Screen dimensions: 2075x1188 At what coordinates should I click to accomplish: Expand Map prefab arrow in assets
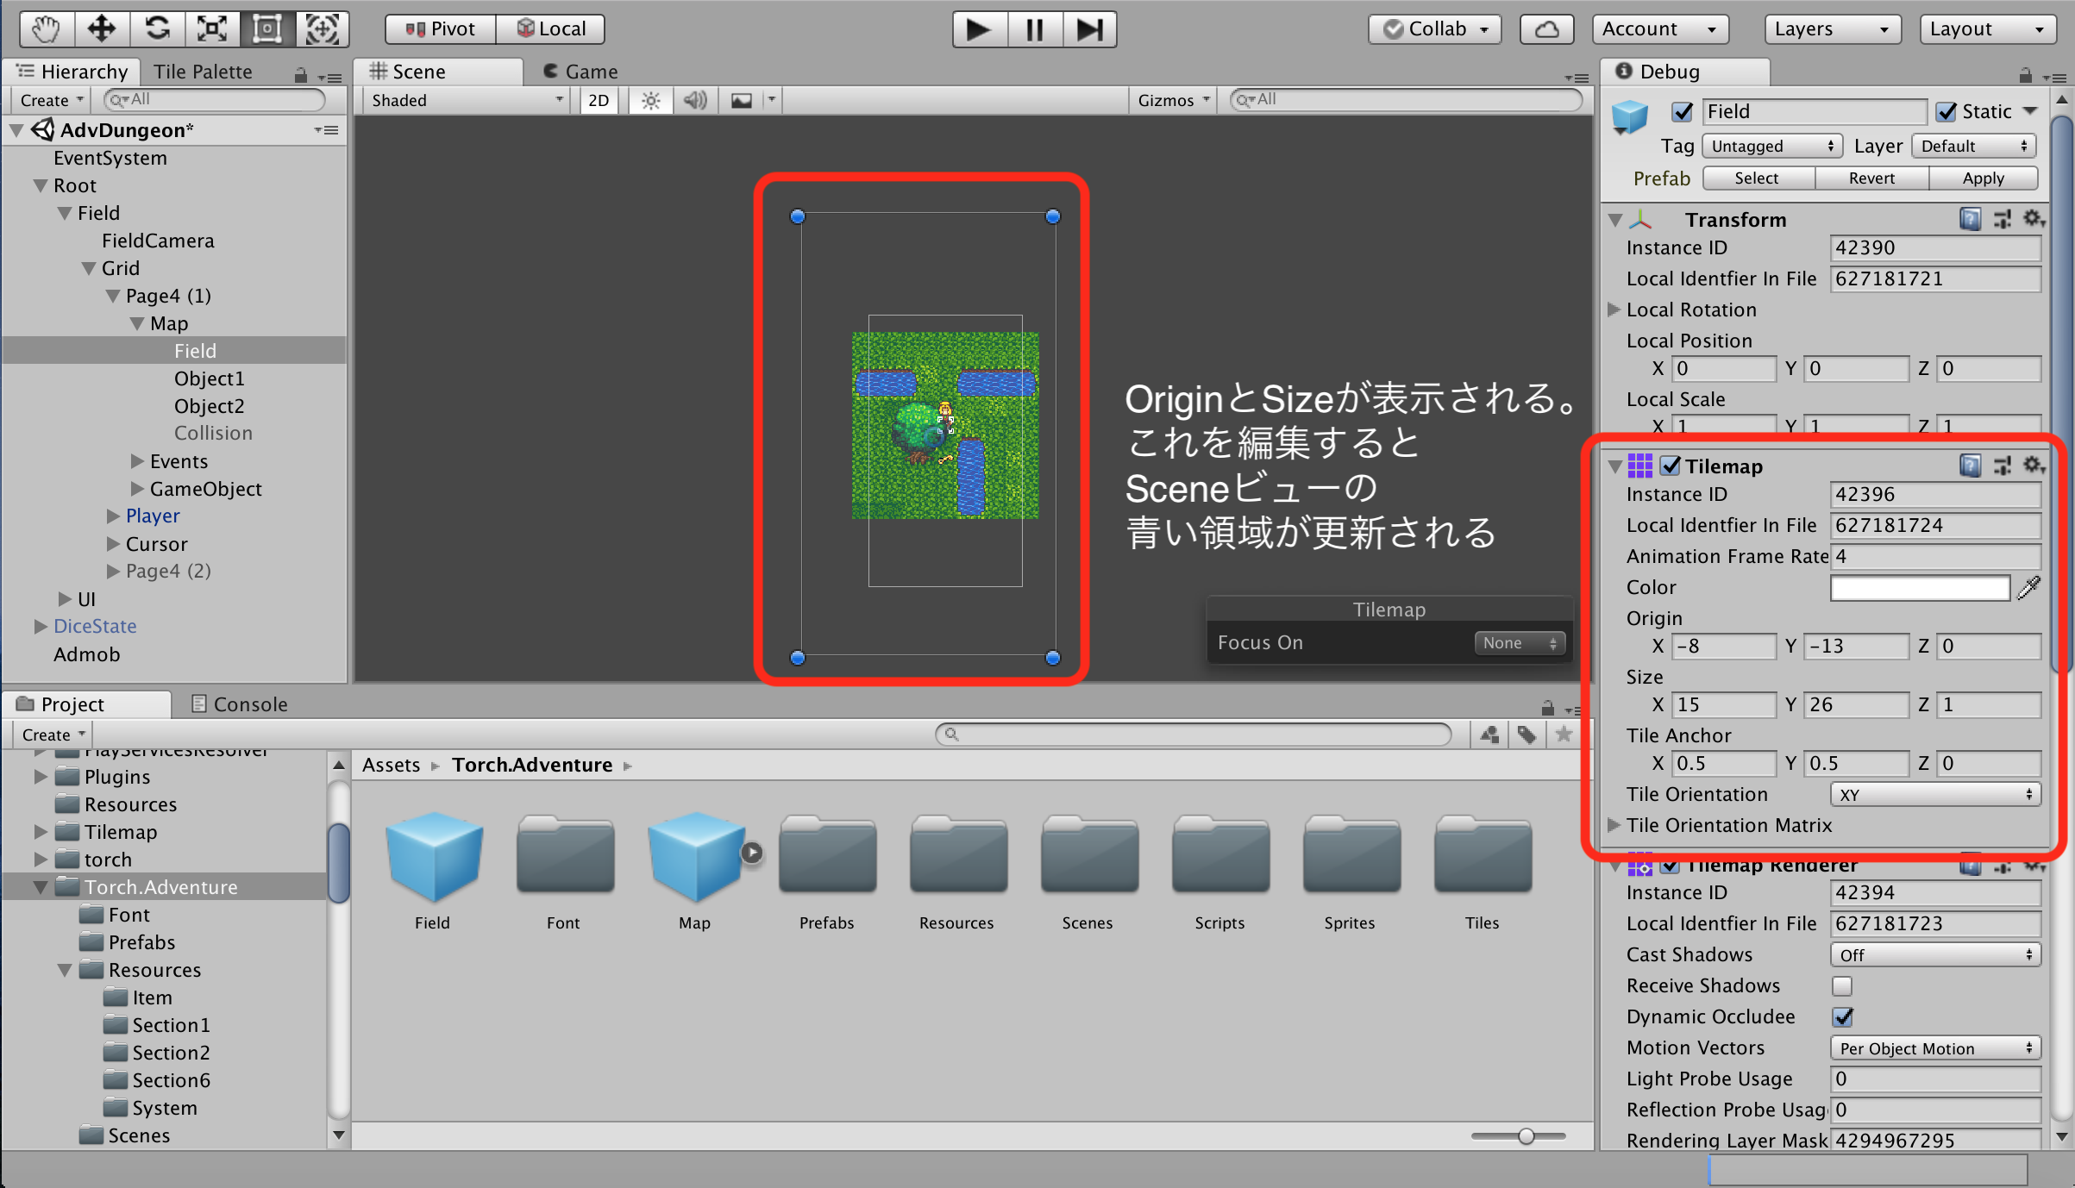point(753,853)
